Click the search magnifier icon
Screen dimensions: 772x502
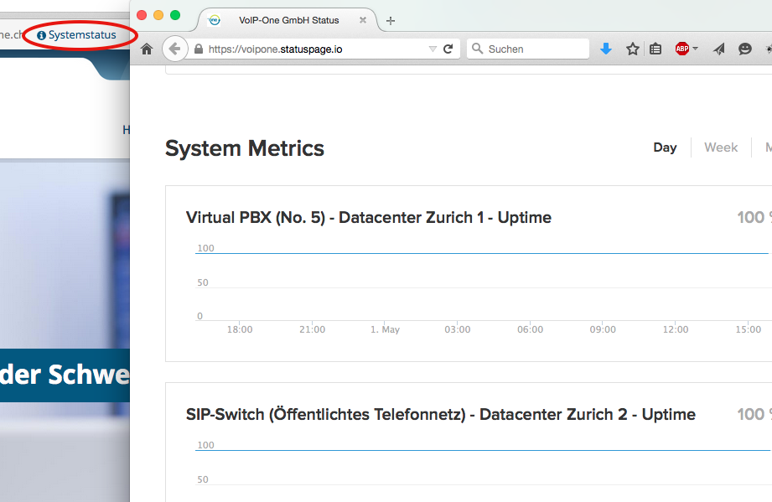477,49
